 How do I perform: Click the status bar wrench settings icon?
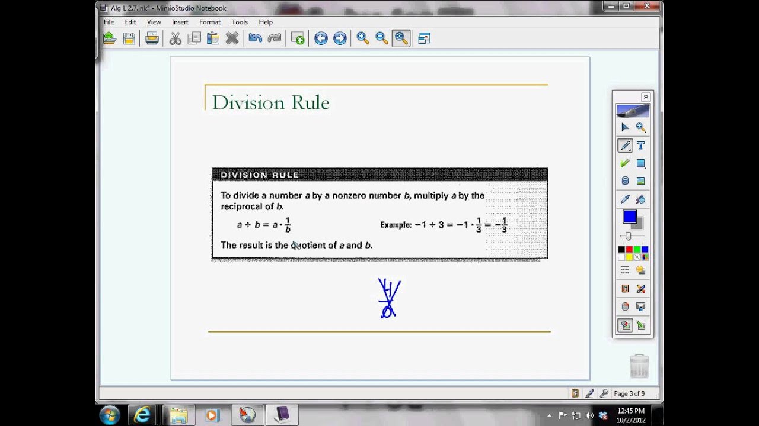(604, 393)
